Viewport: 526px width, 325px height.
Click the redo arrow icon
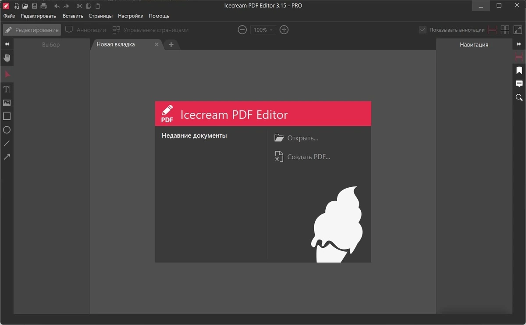coord(66,6)
